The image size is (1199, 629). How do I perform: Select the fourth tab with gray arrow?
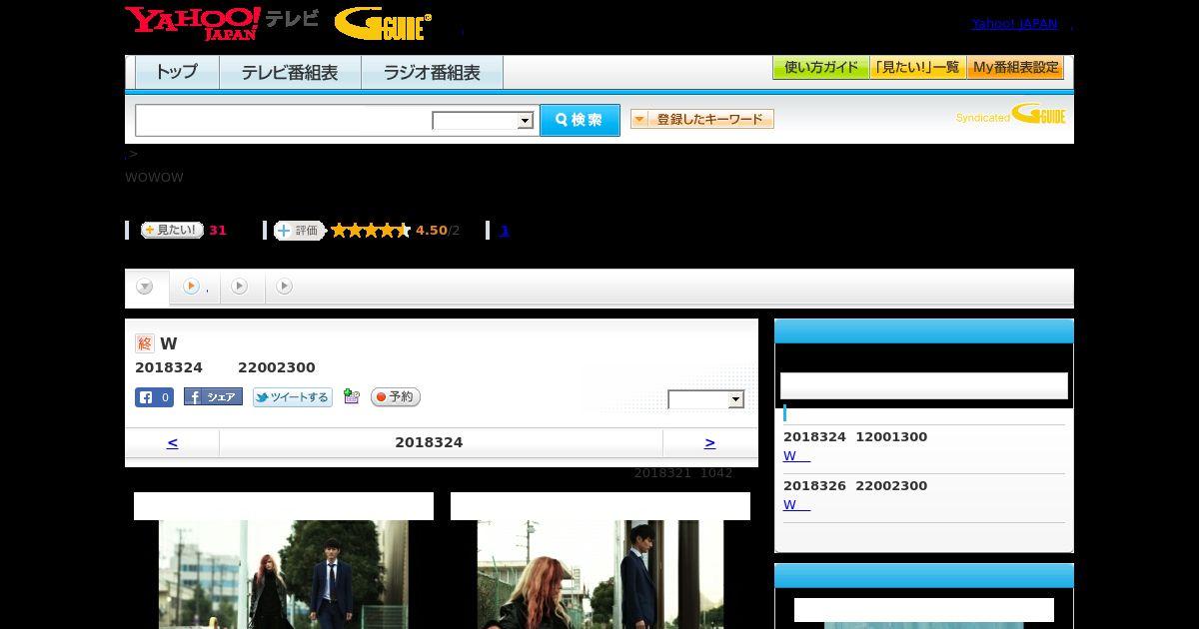coord(285,287)
